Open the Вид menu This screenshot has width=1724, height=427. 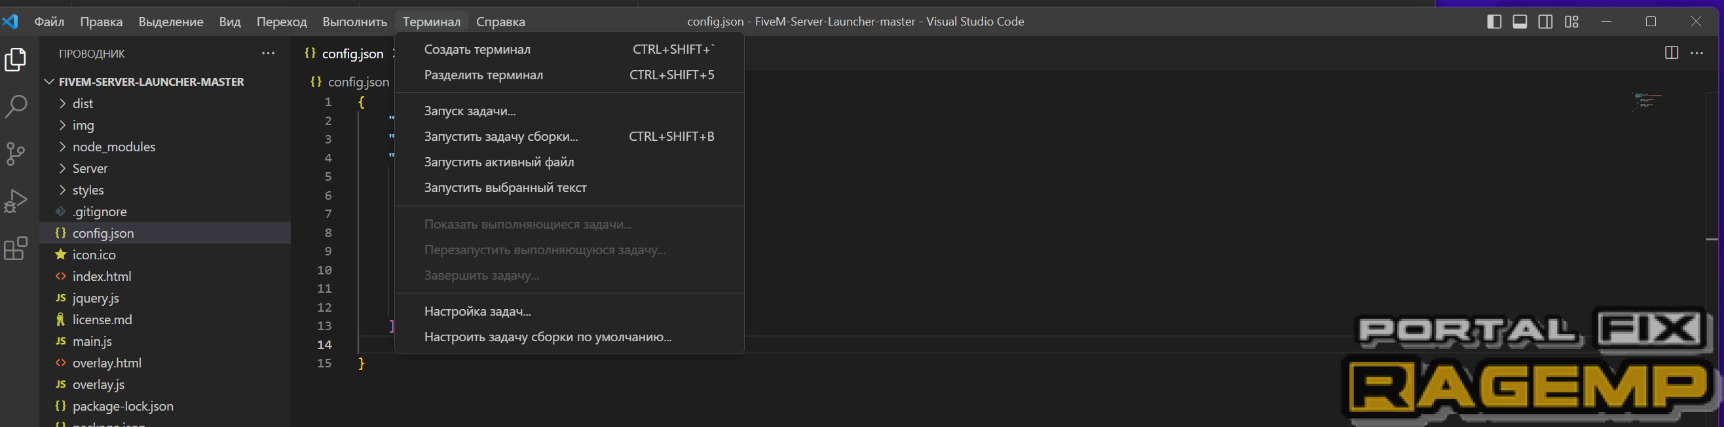click(230, 22)
